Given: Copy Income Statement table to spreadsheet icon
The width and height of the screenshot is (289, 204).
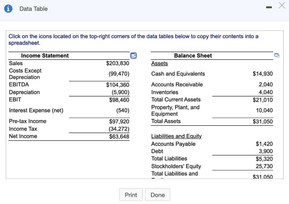Looking at the screenshot, I should click(133, 56).
